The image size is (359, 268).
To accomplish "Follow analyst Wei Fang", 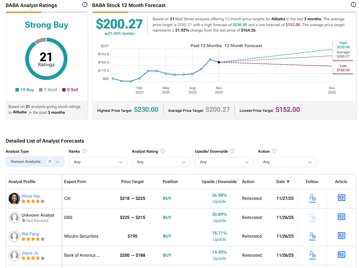I will coord(312,236).
